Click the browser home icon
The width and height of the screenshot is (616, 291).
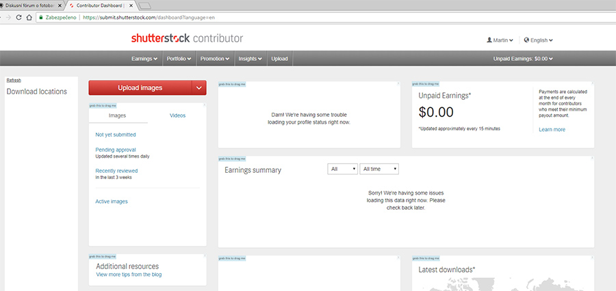29,17
